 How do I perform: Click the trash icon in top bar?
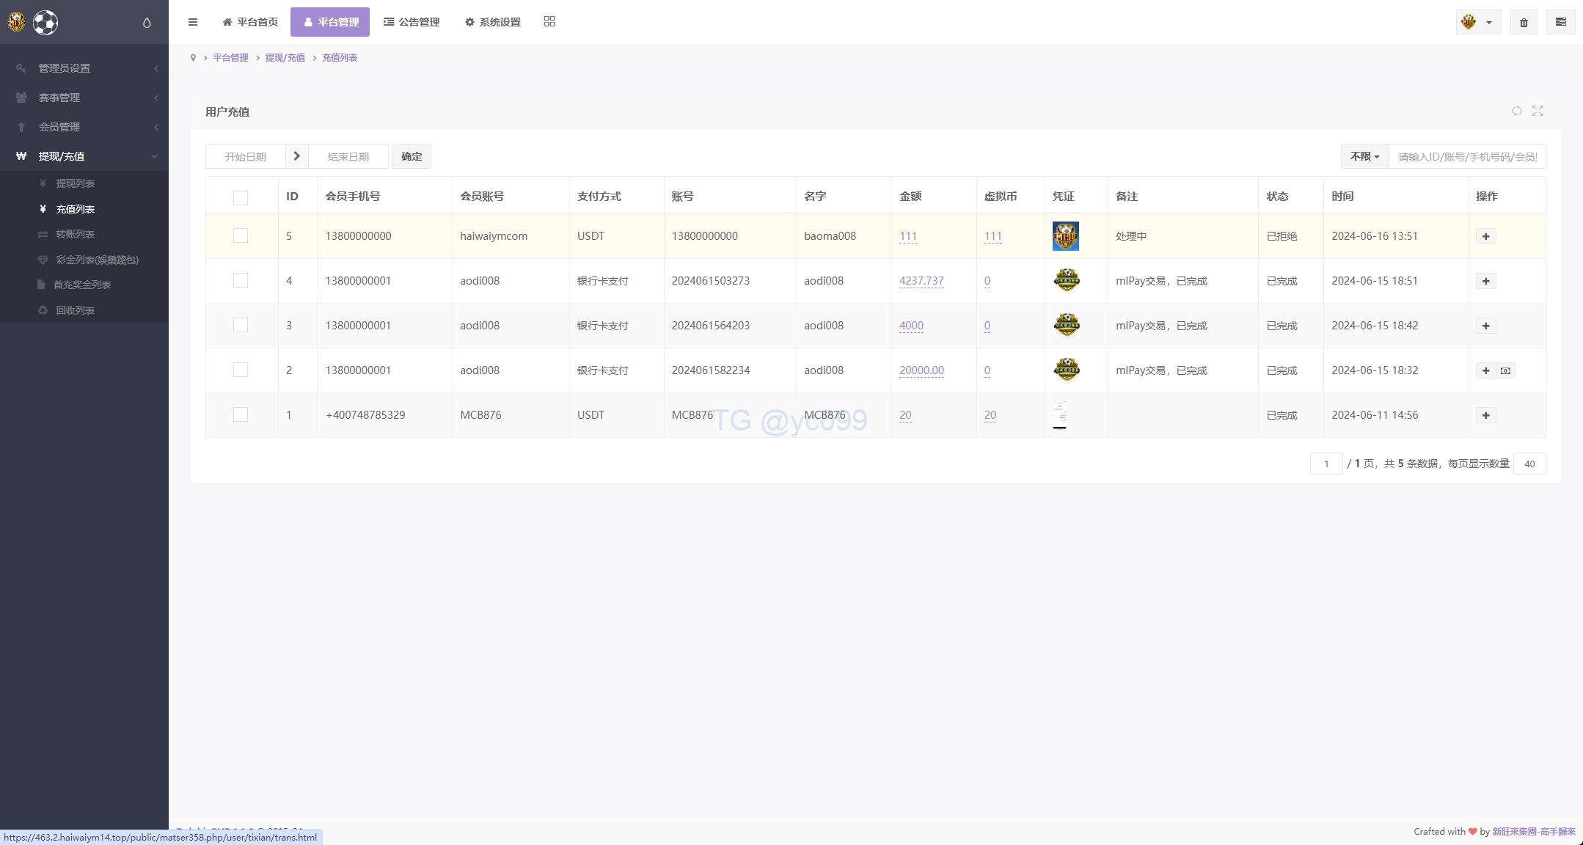pos(1524,22)
